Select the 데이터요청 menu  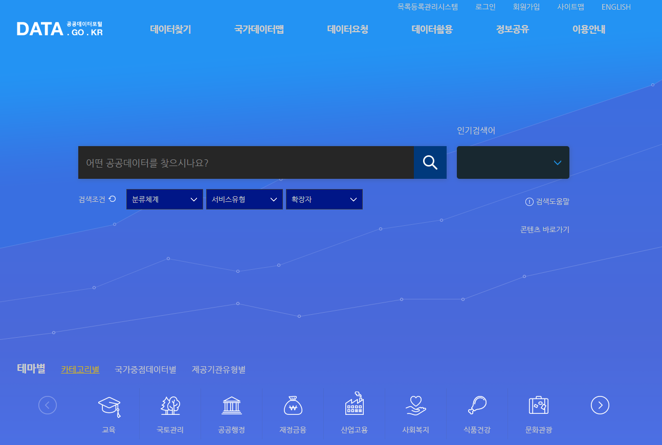coord(347,29)
